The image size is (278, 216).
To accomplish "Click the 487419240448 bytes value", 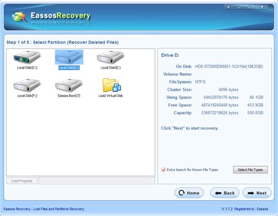I will [x=220, y=105].
